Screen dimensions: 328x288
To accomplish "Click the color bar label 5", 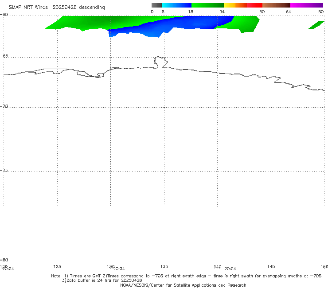I will 163,12.
